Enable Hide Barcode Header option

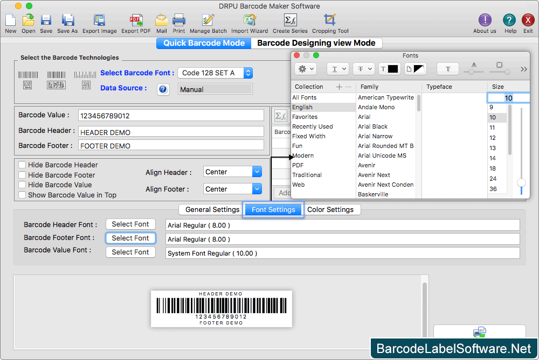(22, 165)
